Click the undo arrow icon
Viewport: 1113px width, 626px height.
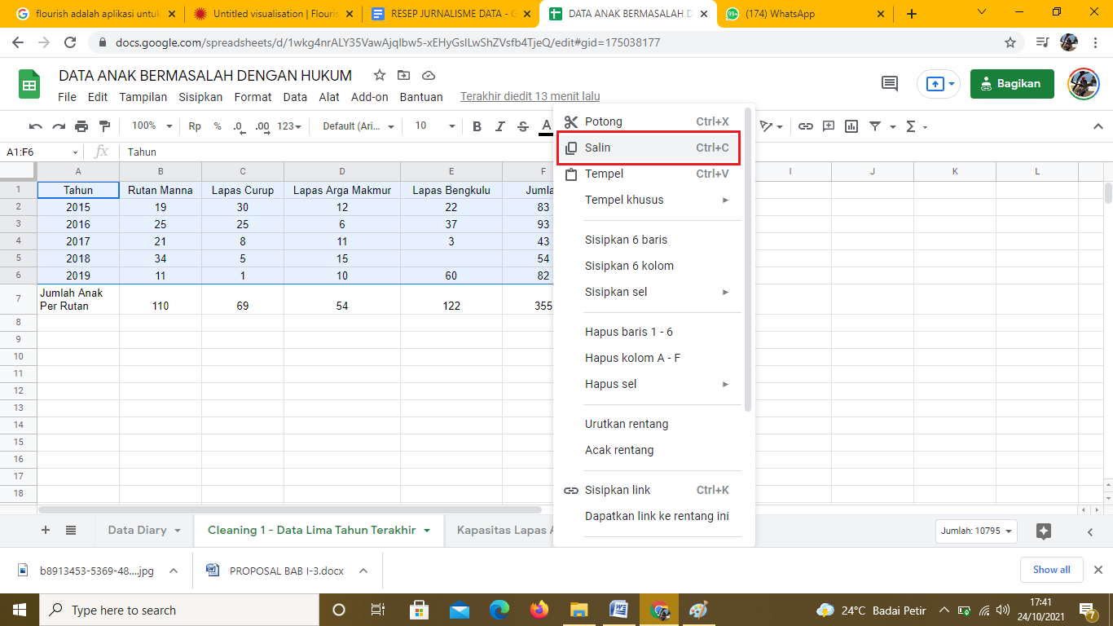pyautogui.click(x=35, y=126)
